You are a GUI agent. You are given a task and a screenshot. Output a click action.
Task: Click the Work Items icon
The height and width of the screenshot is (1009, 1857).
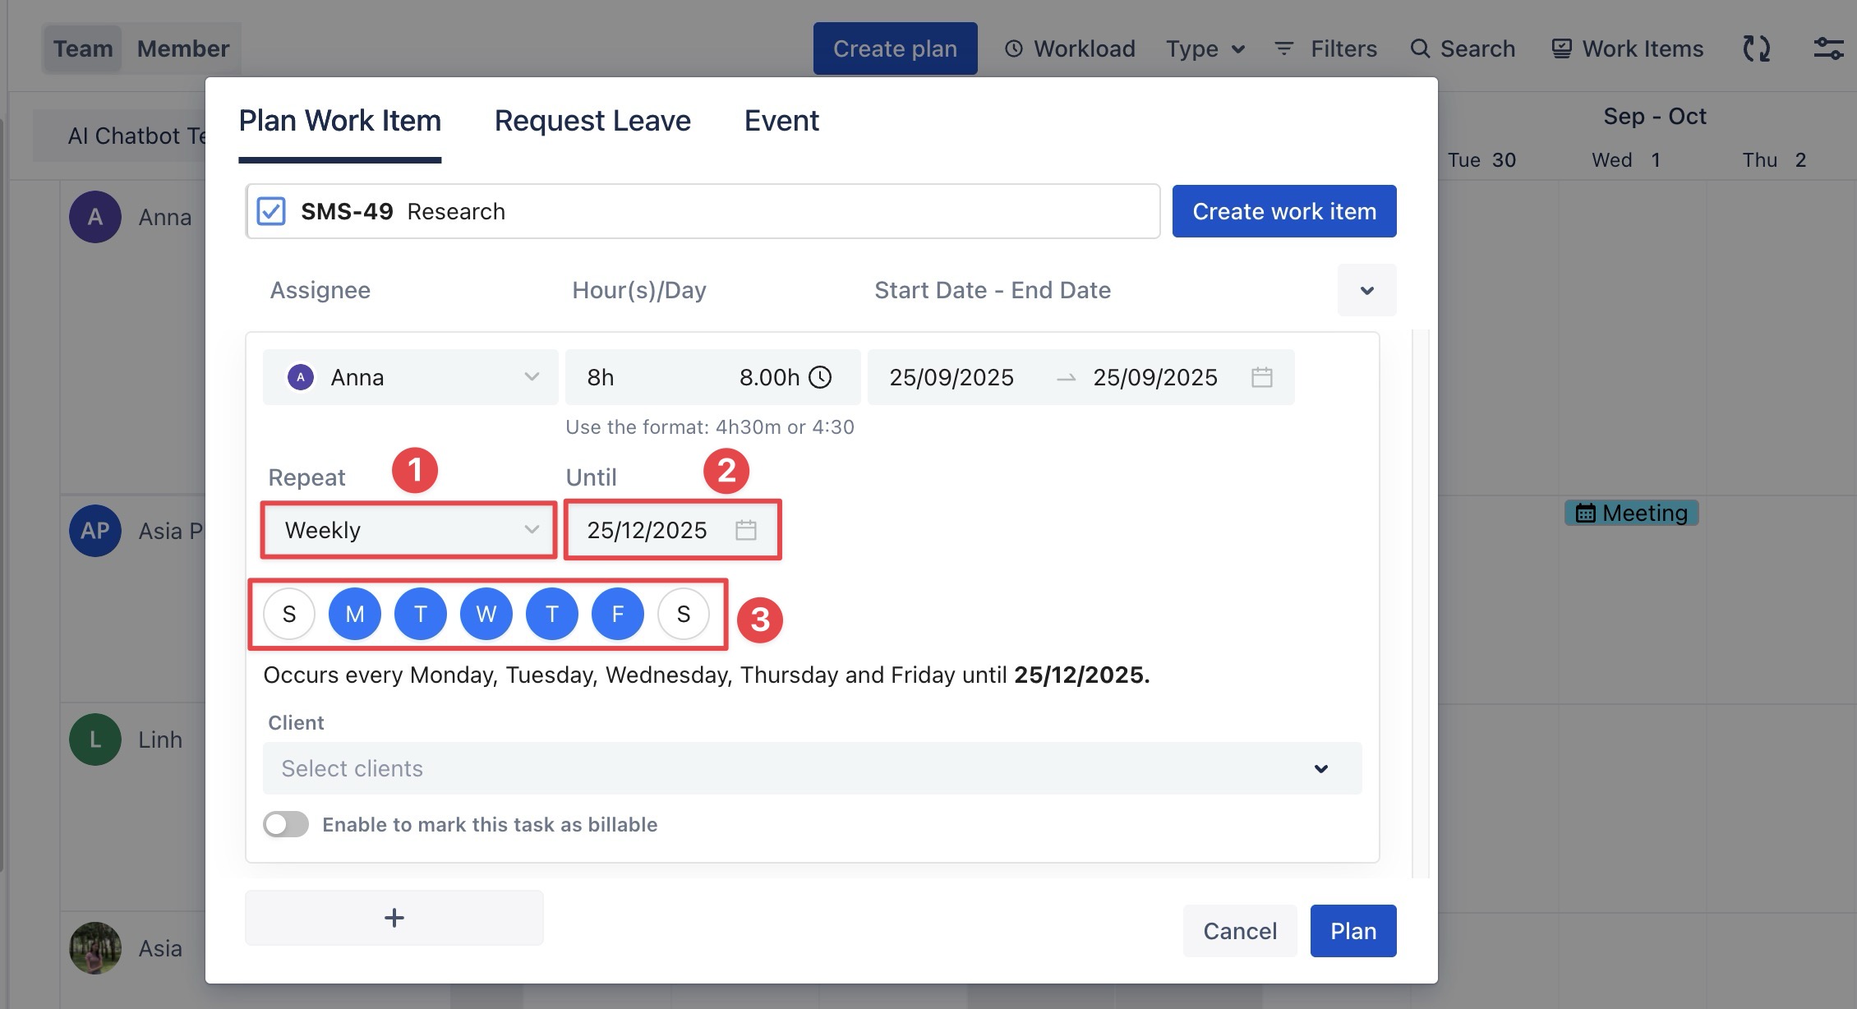click(x=1561, y=48)
